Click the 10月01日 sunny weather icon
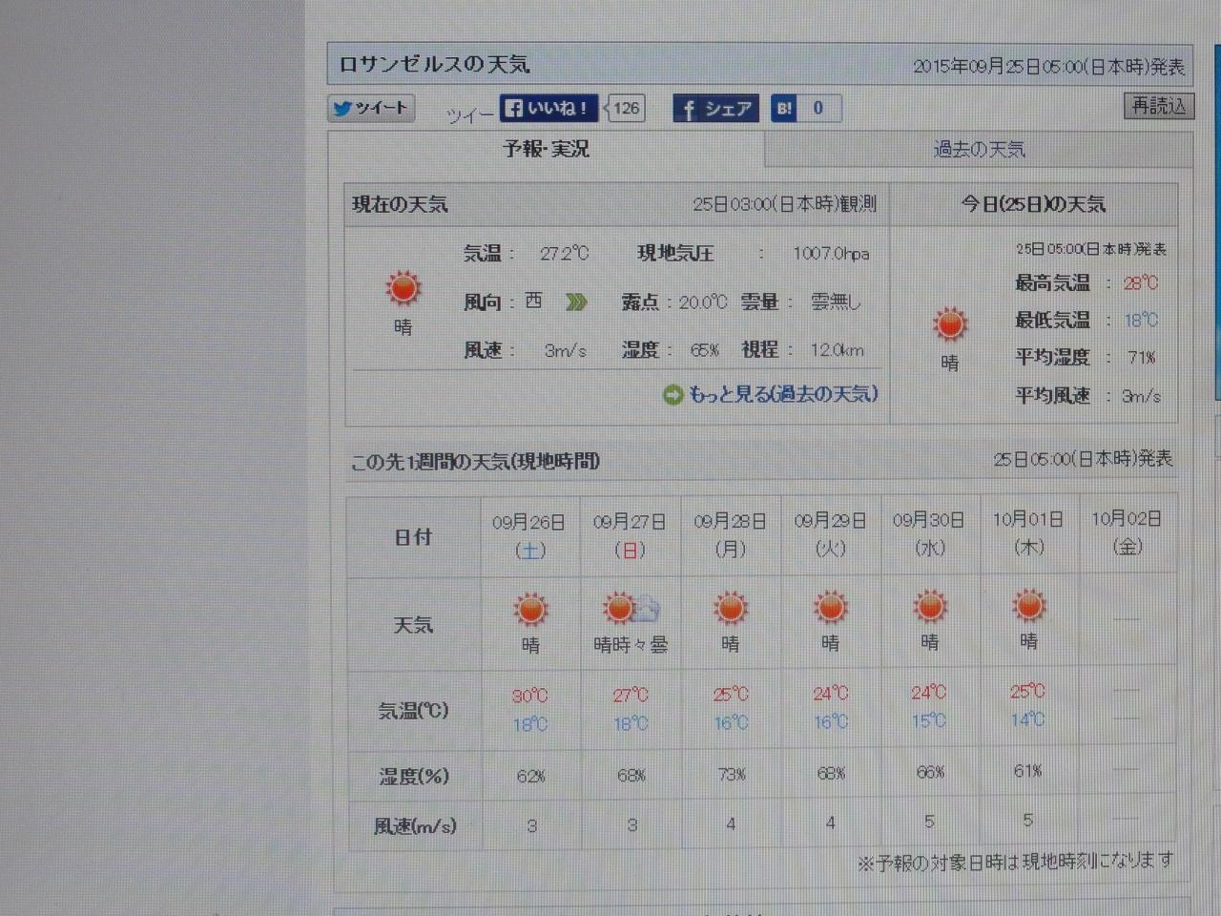This screenshot has height=916, width=1221. 1028,605
